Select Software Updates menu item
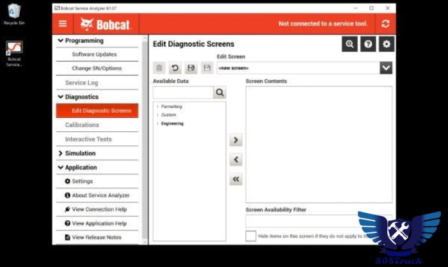448x267 pixels. pyautogui.click(x=94, y=54)
